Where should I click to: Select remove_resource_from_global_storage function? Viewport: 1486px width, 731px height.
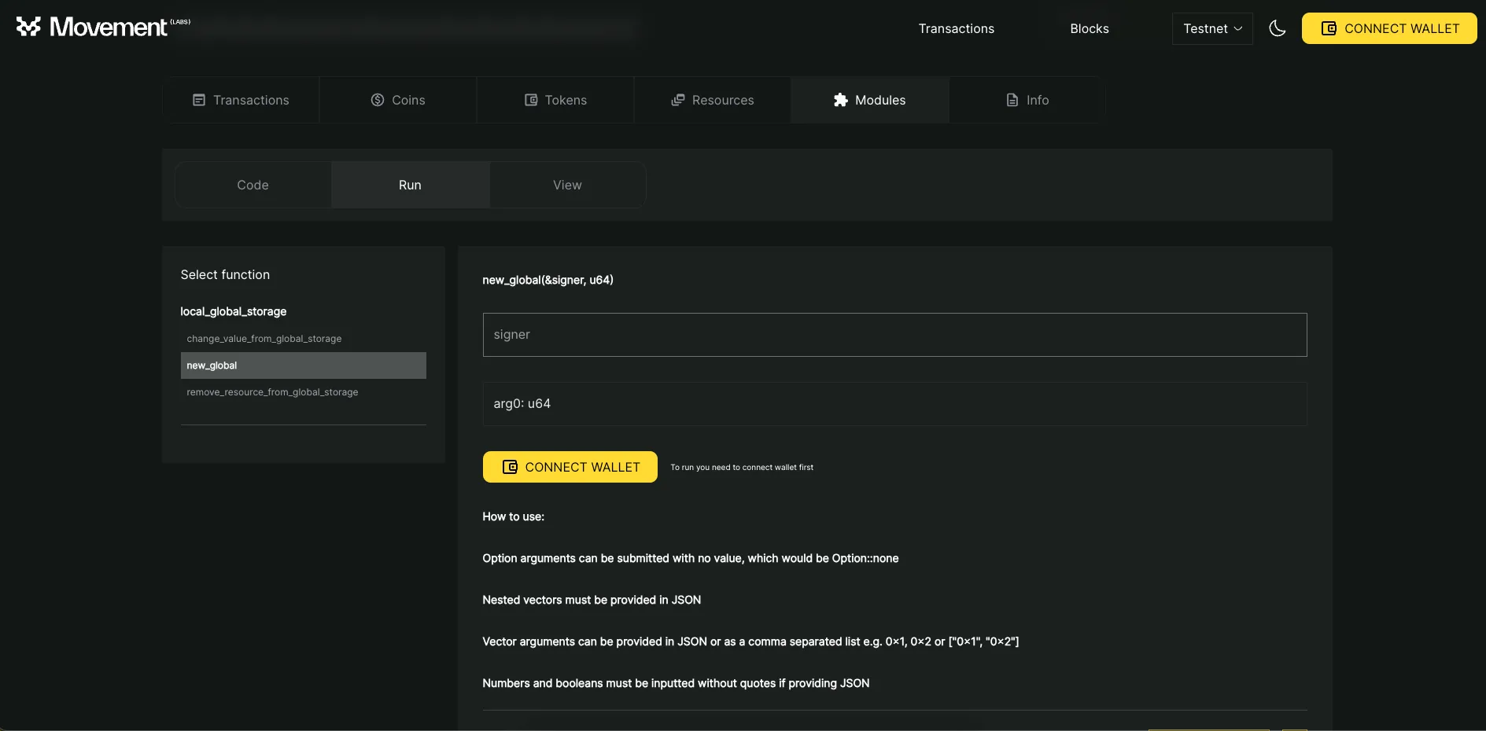coord(304,392)
